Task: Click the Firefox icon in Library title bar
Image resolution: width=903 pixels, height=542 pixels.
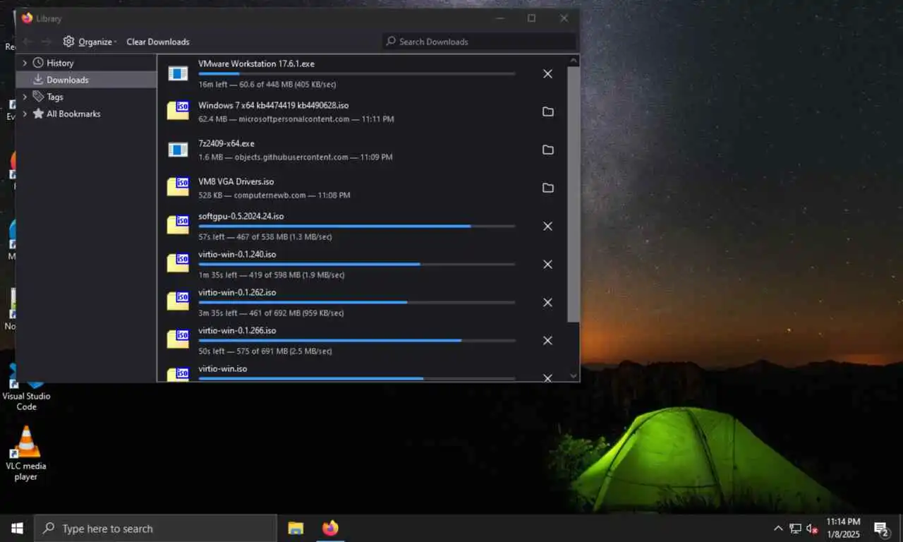Action: coord(27,18)
